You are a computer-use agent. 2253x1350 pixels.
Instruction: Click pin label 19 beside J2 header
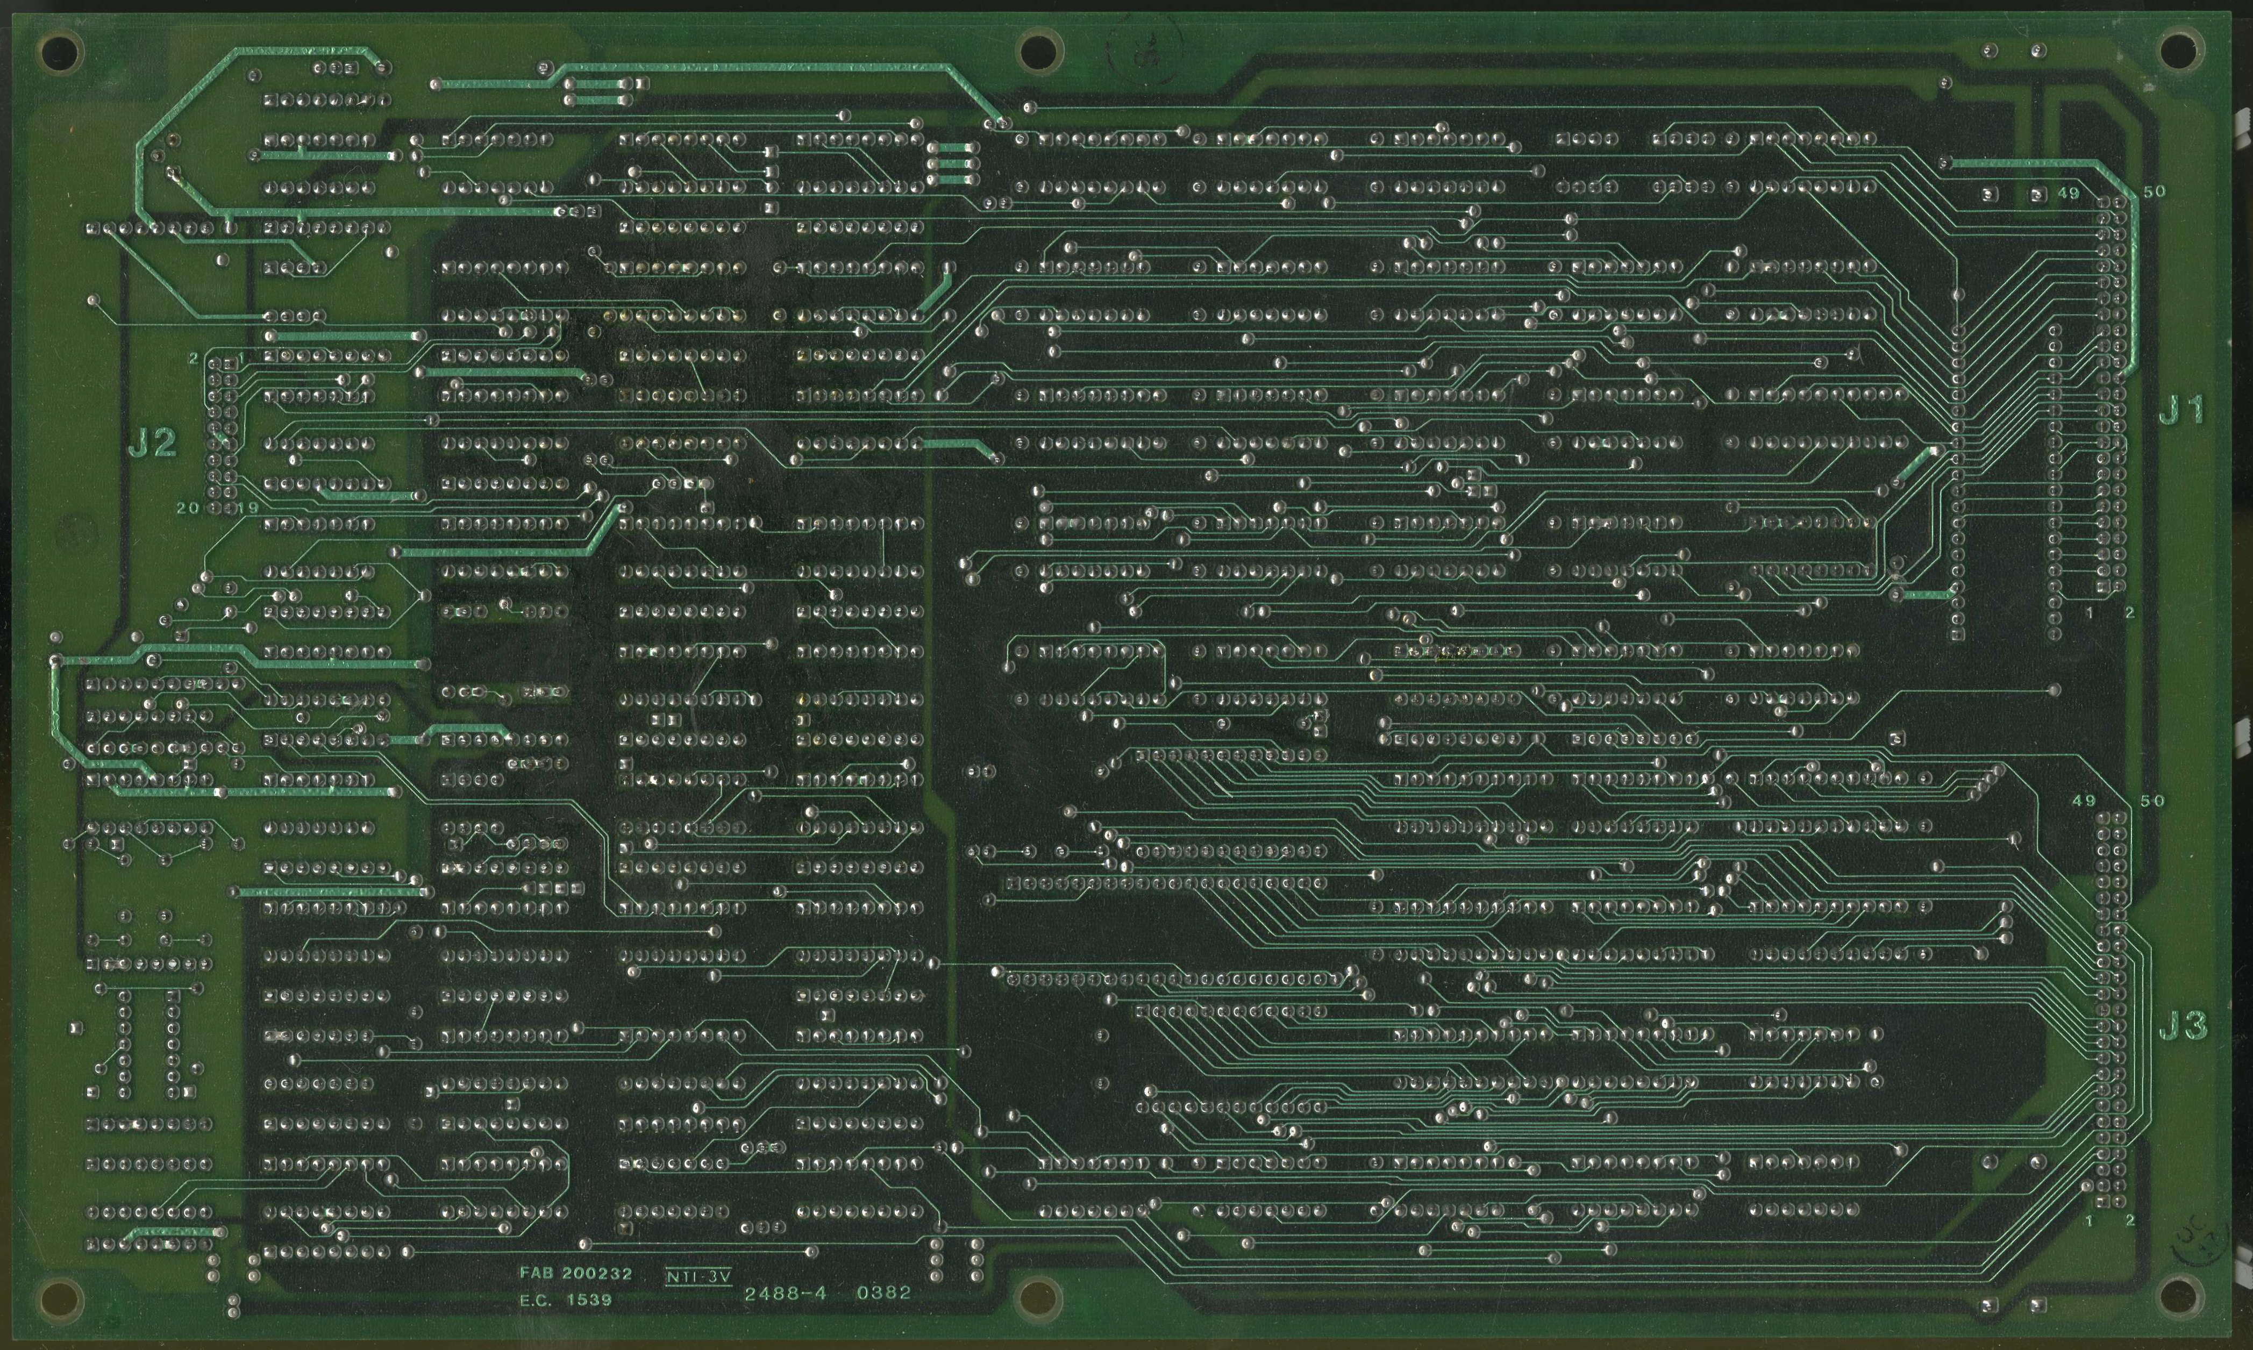pos(247,509)
